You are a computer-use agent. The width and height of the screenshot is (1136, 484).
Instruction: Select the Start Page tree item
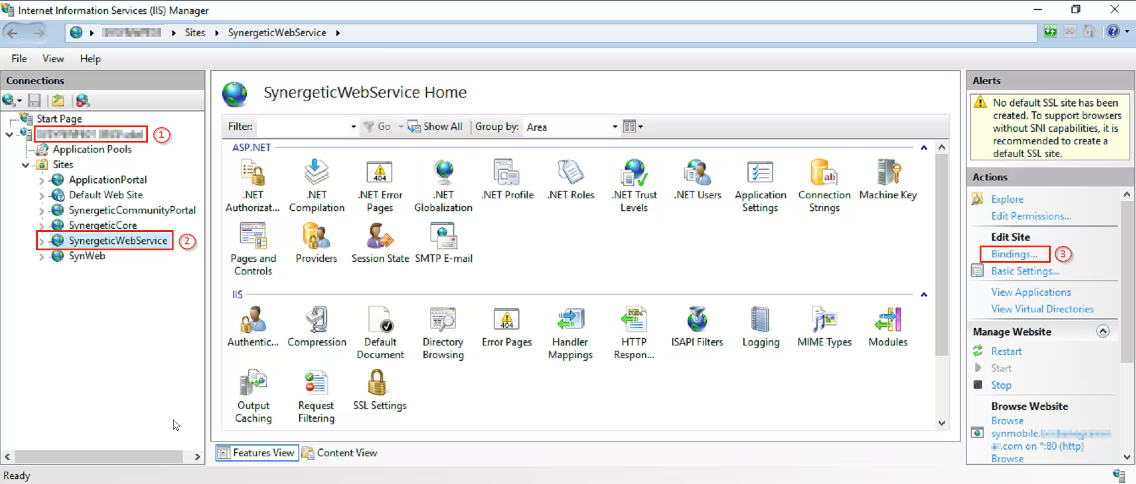pyautogui.click(x=59, y=119)
